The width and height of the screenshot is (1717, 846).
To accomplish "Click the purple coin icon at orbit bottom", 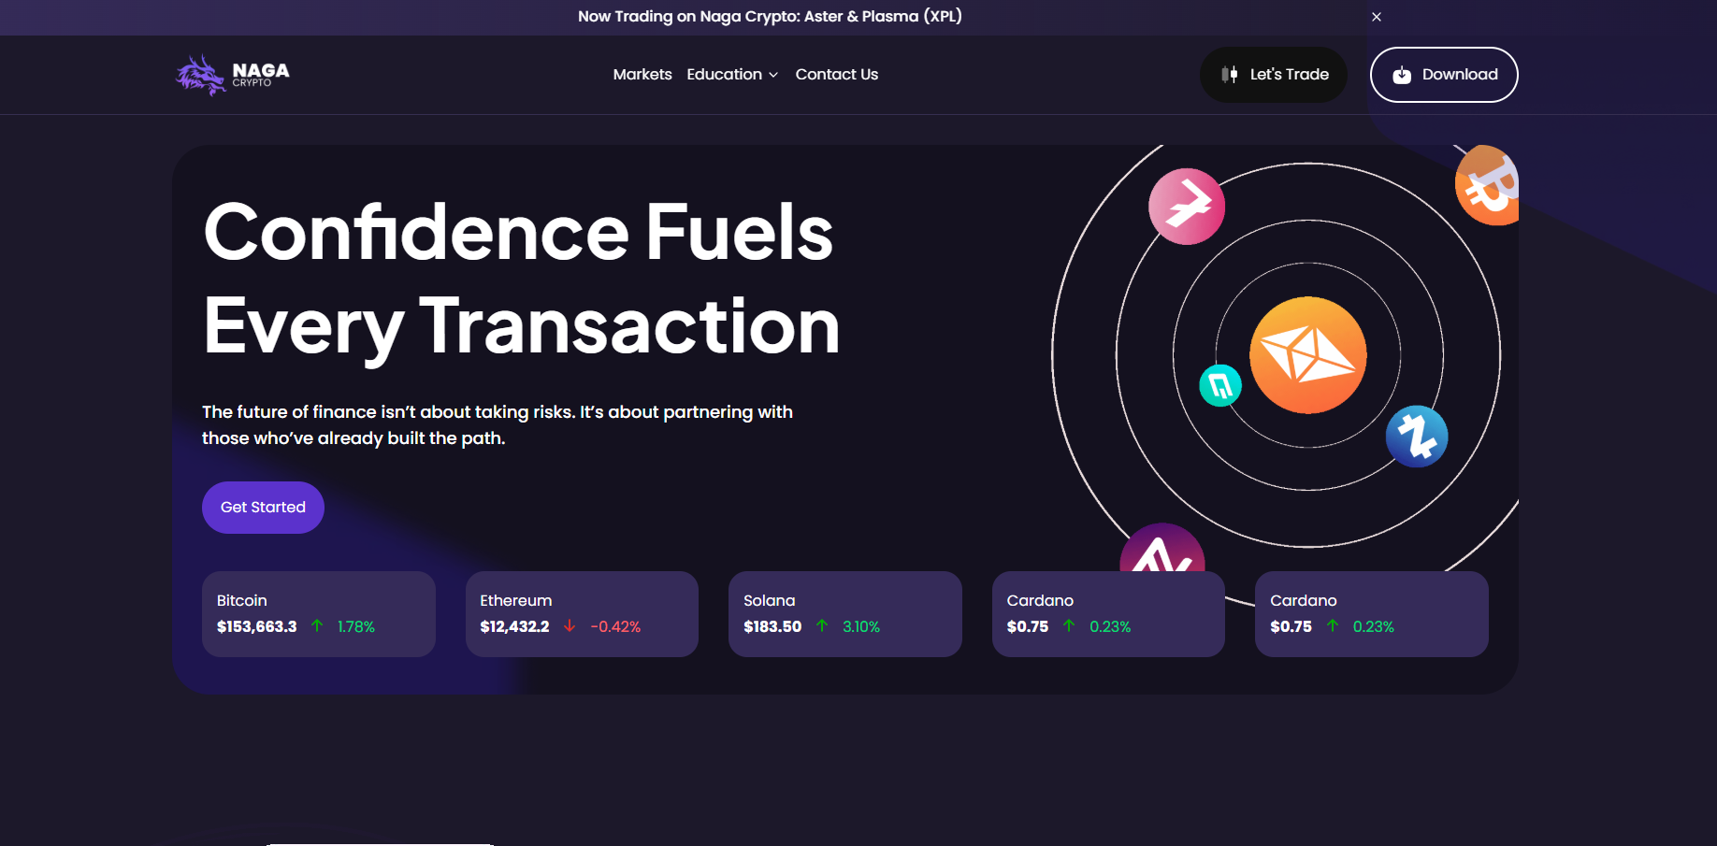I will pyautogui.click(x=1162, y=549).
